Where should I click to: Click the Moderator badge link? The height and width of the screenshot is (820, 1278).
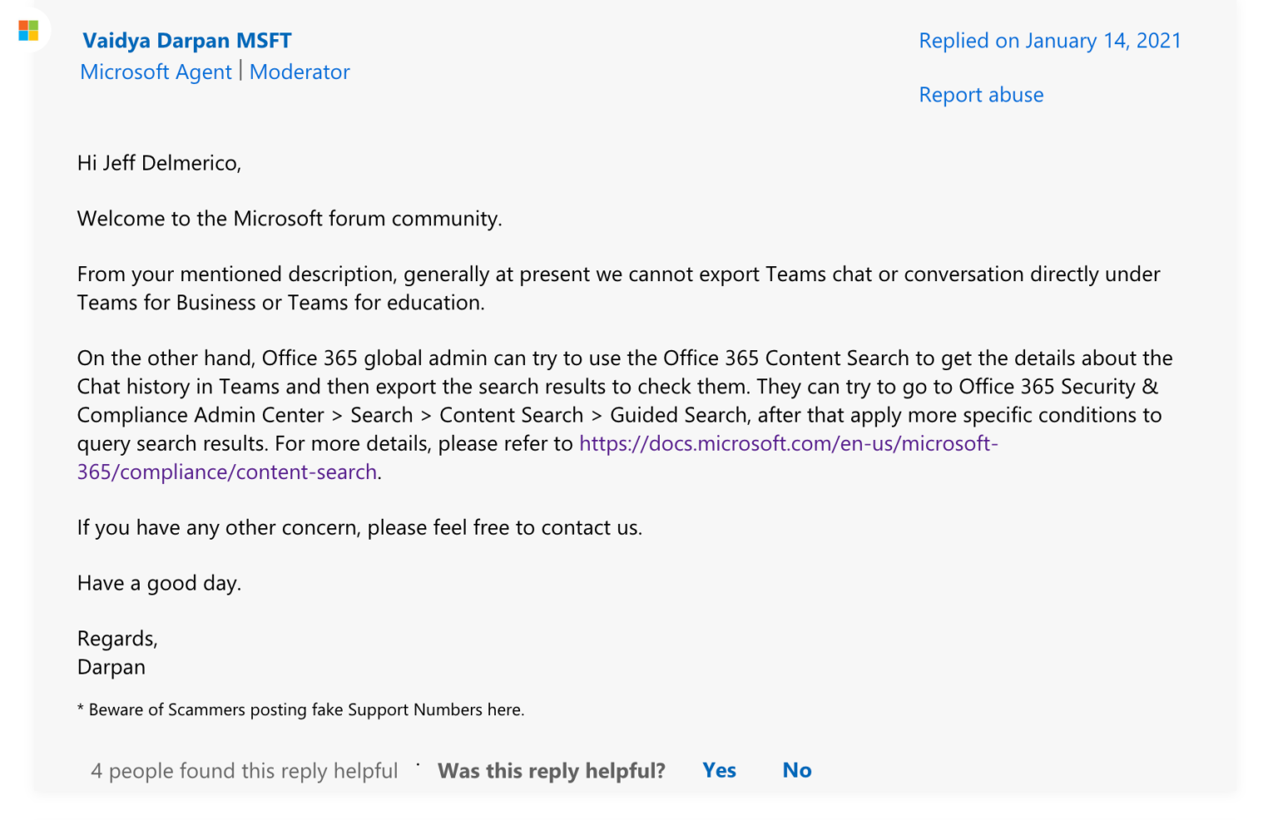(300, 72)
